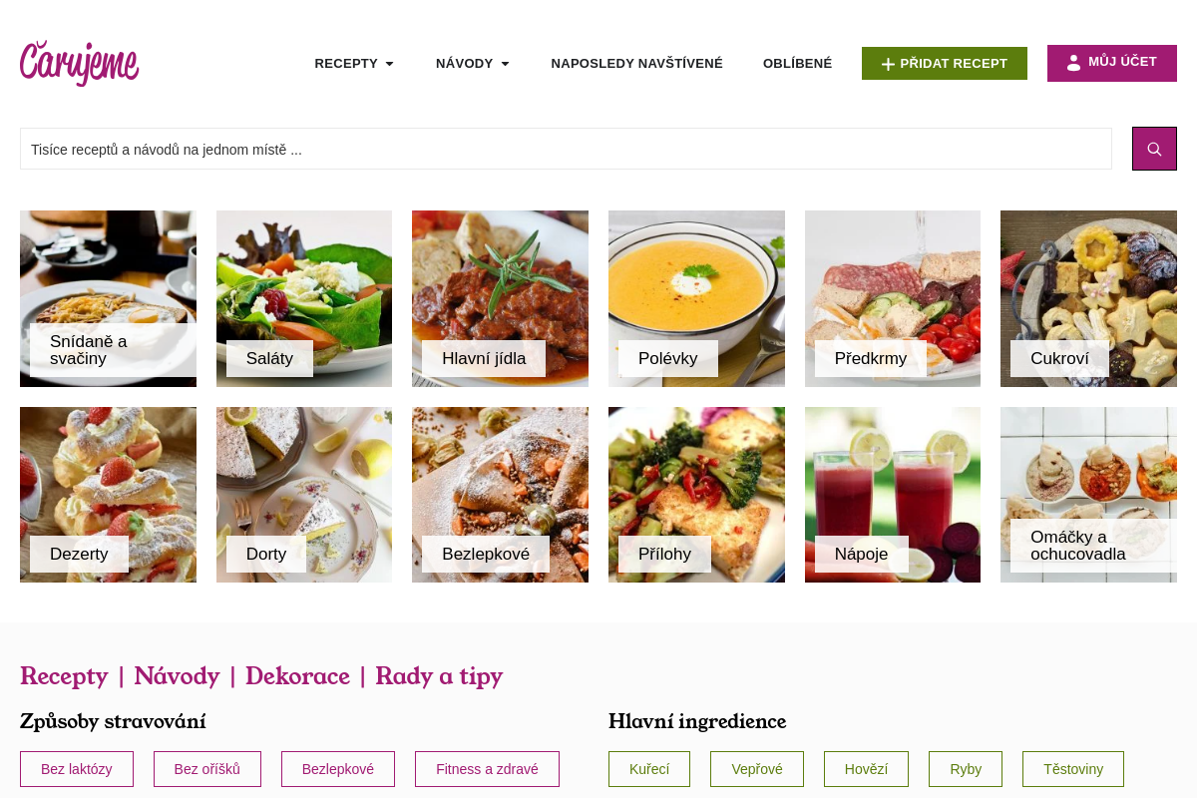Choose the Dorty category thumbnail
The height and width of the screenshot is (798, 1197).
[x=304, y=495]
